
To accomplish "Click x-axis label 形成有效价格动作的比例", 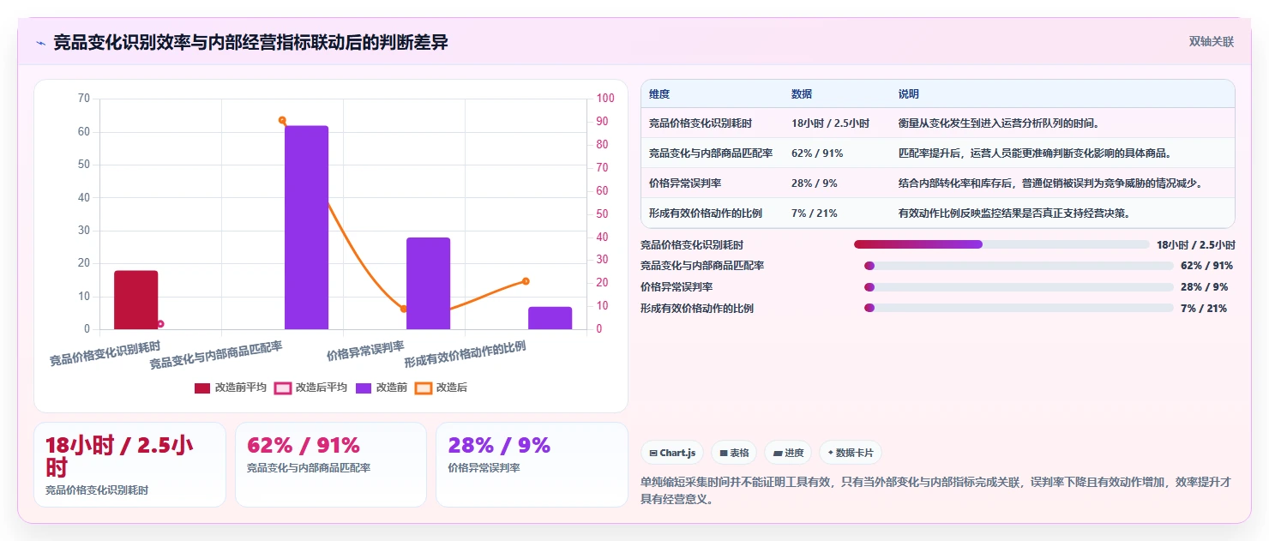I will click(466, 354).
